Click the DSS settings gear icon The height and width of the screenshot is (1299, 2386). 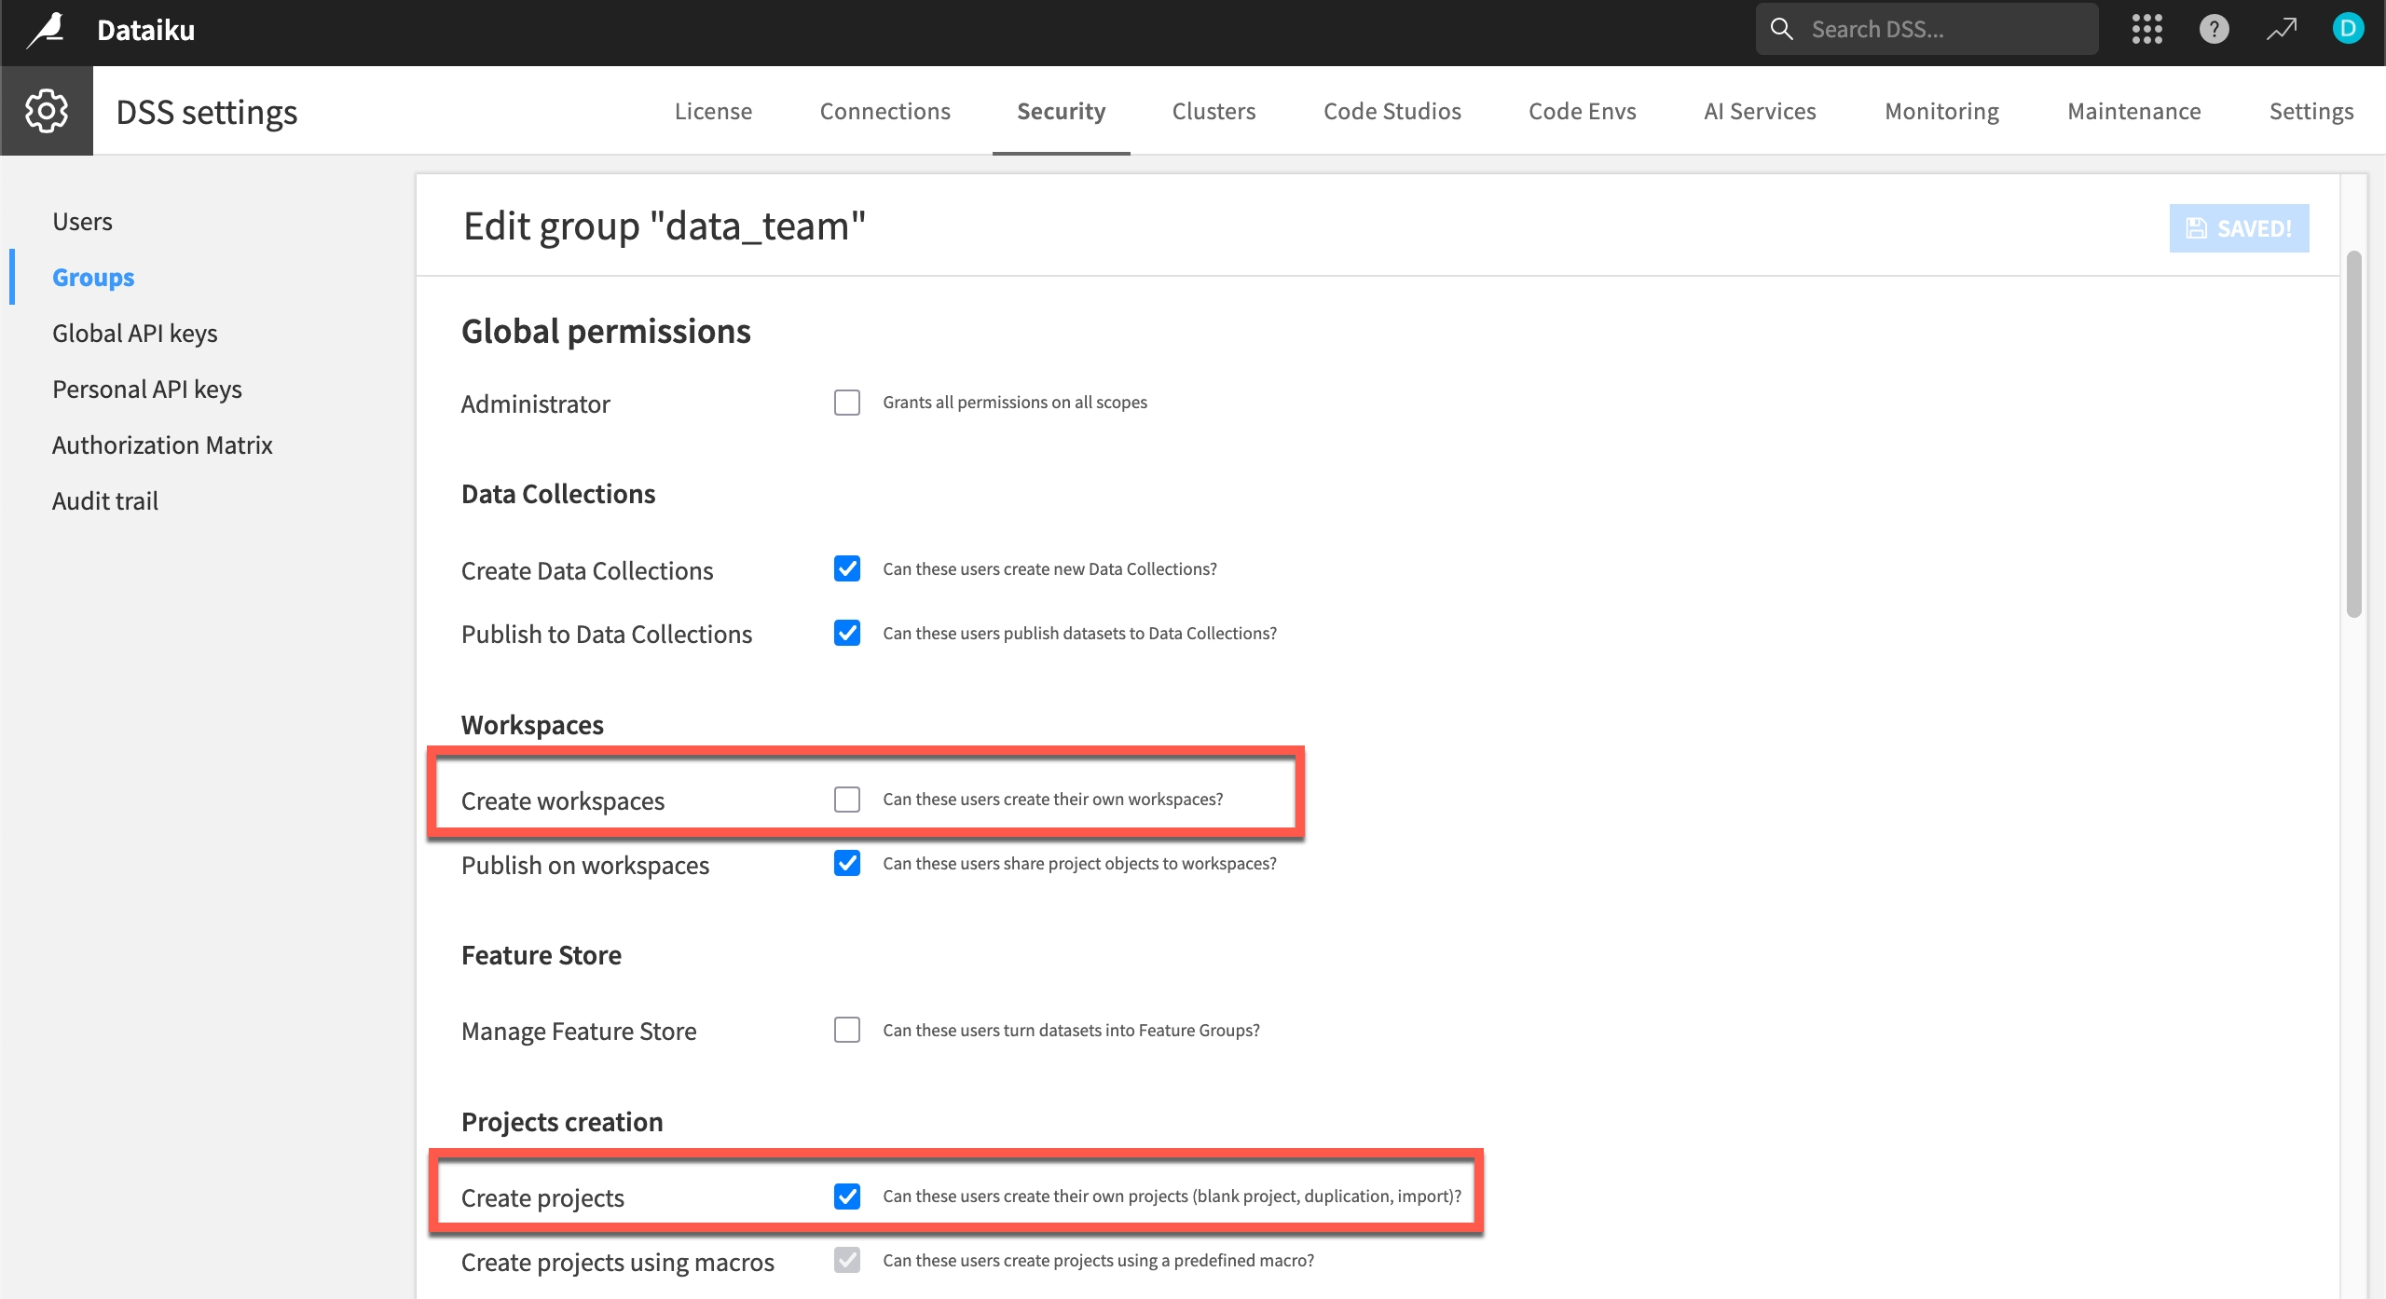[47, 111]
